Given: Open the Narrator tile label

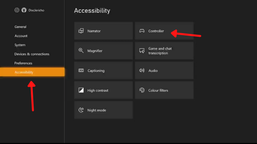Looking at the screenshot, I should (94, 31).
